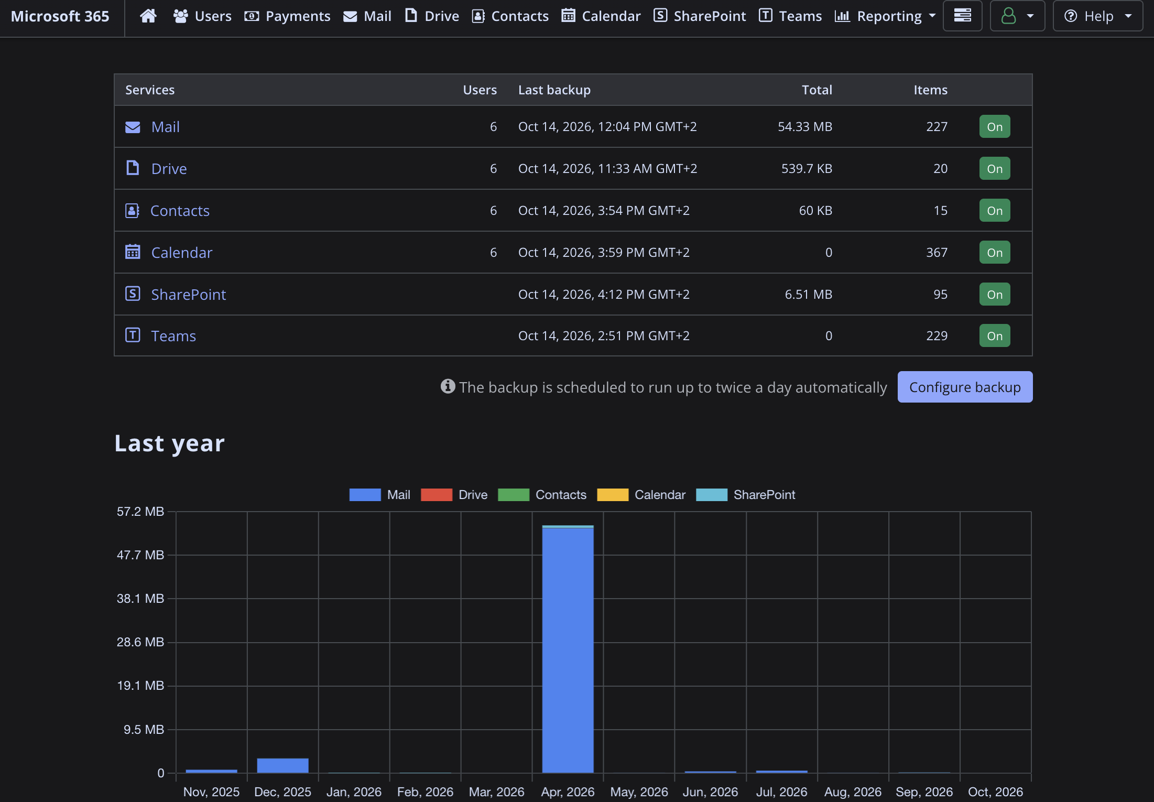Click the Drive file icon in services table
Image resolution: width=1154 pixels, height=802 pixels.
[x=133, y=168]
